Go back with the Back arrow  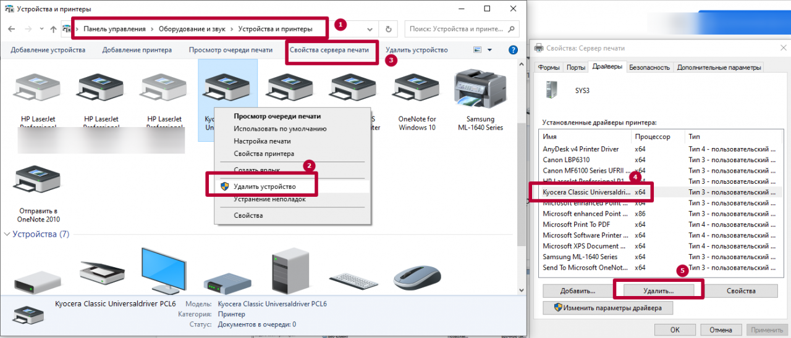pos(12,29)
